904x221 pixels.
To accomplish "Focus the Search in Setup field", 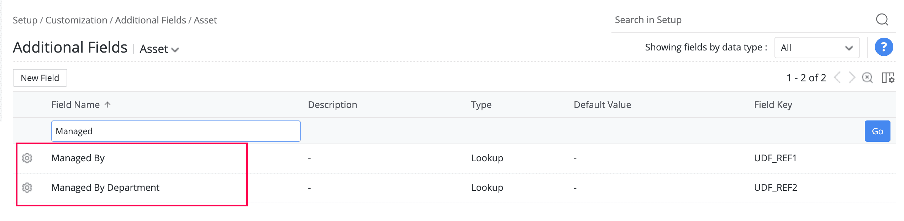I will pyautogui.click(x=740, y=20).
